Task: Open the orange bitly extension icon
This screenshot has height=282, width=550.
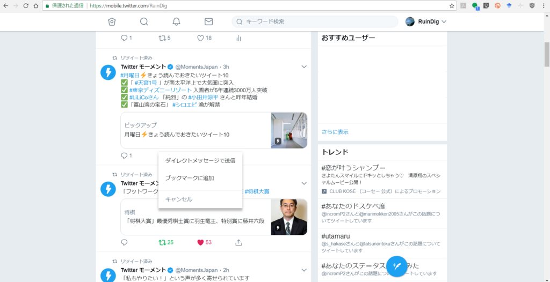Action: click(x=497, y=5)
